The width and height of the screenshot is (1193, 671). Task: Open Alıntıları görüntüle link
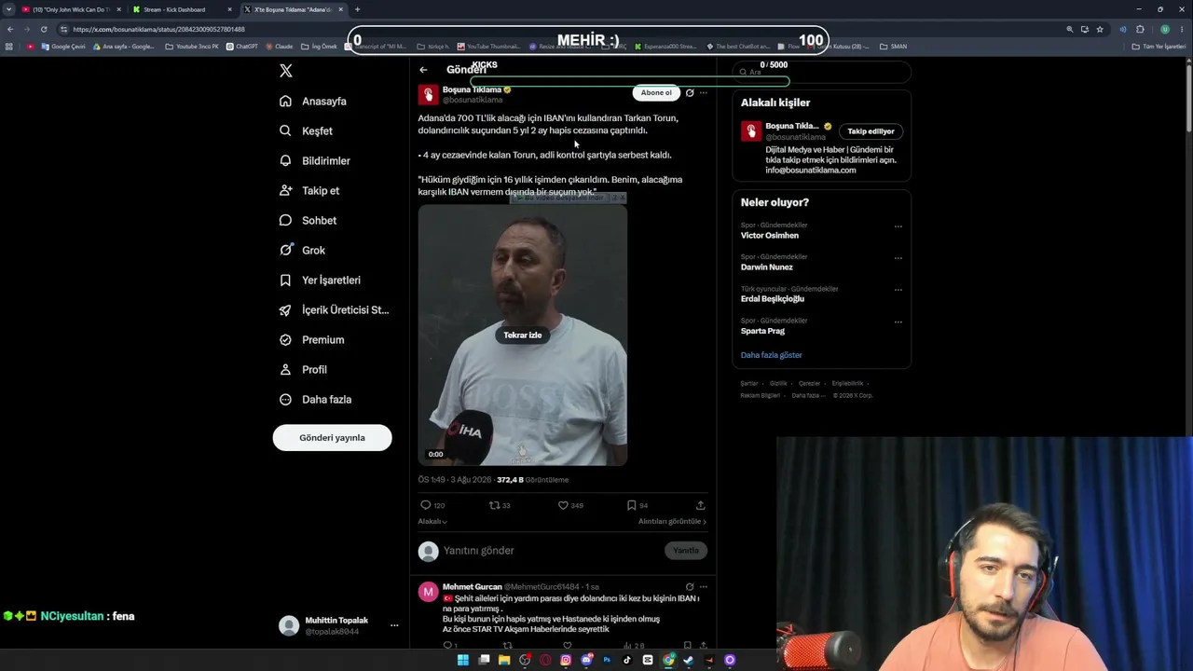coord(672,522)
